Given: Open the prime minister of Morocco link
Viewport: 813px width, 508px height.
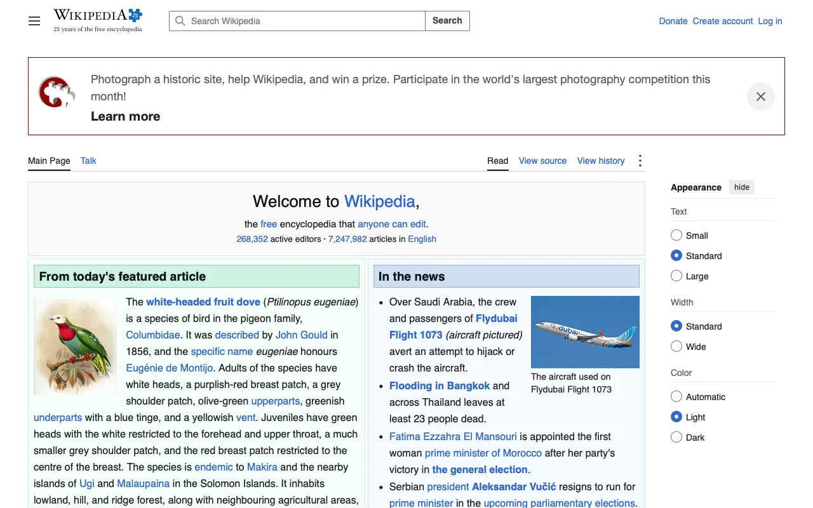Looking at the screenshot, I should coord(483,453).
